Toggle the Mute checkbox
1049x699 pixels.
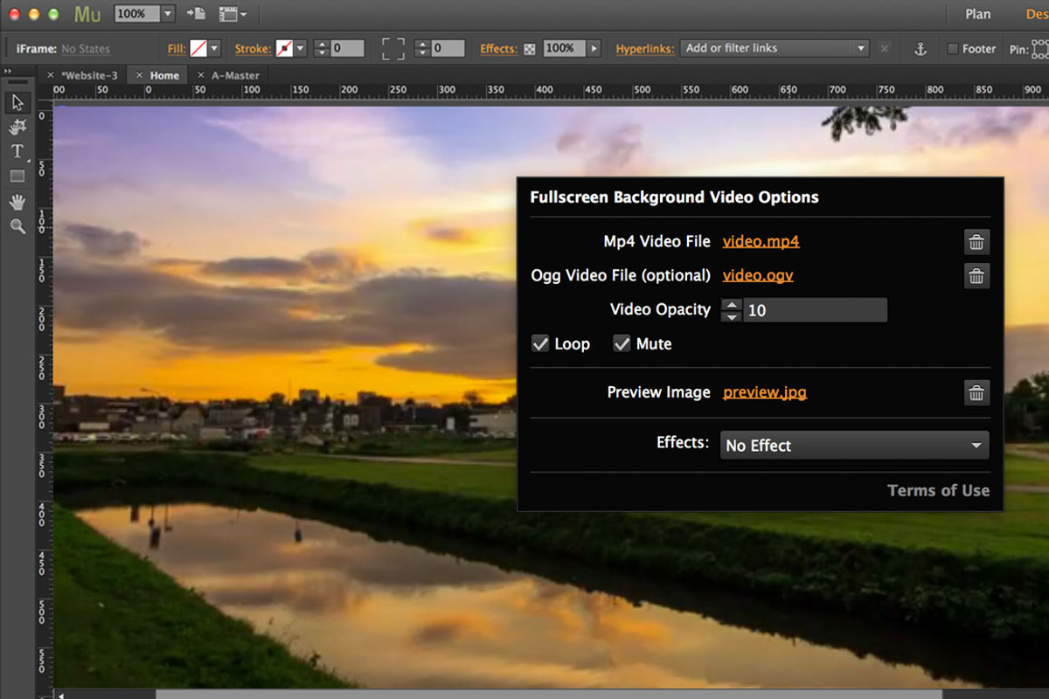[x=622, y=344]
